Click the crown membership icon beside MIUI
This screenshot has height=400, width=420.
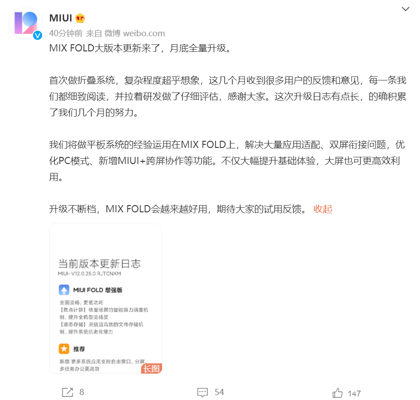click(x=80, y=18)
